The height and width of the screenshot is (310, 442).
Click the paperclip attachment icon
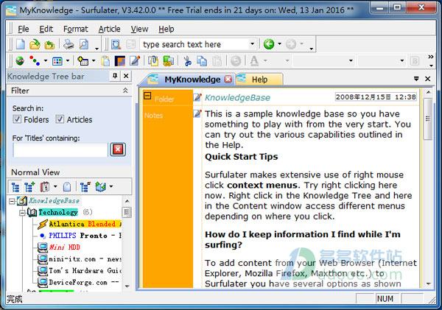coord(153,61)
